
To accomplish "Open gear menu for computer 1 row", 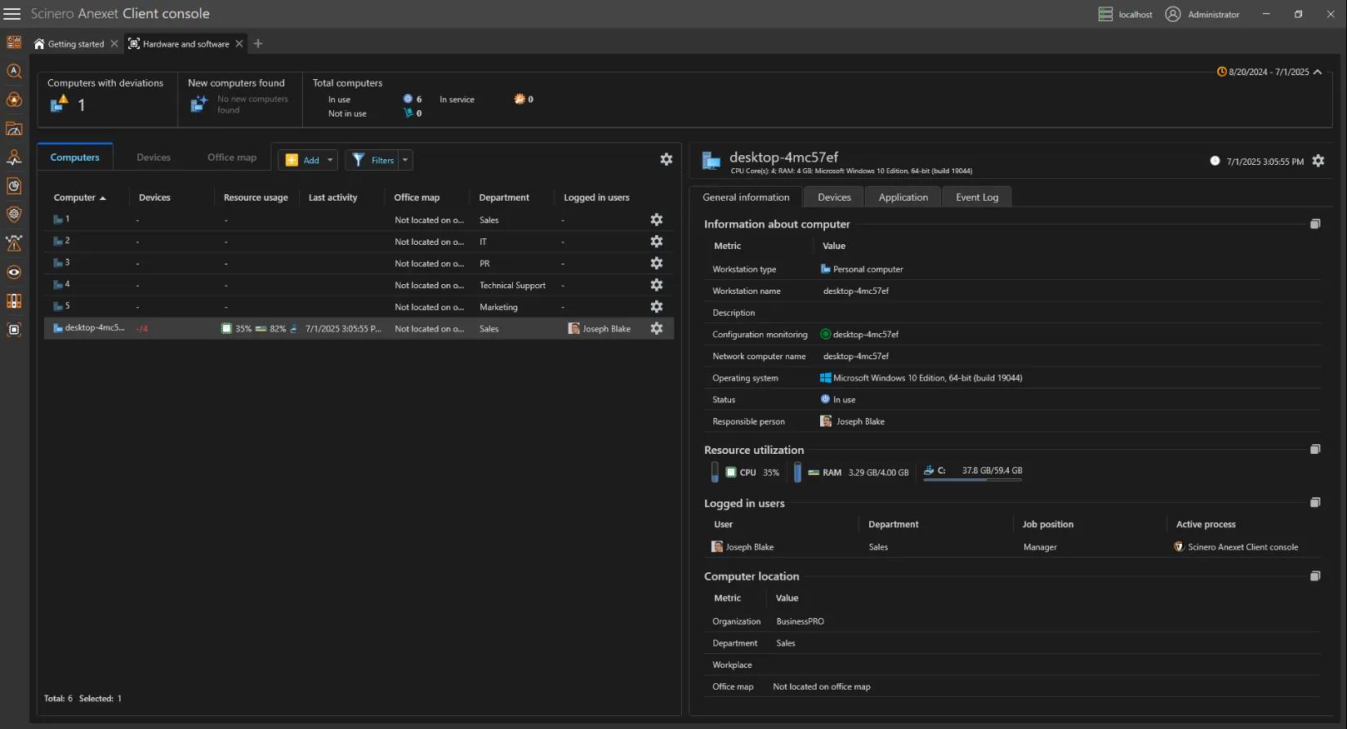I will point(656,220).
